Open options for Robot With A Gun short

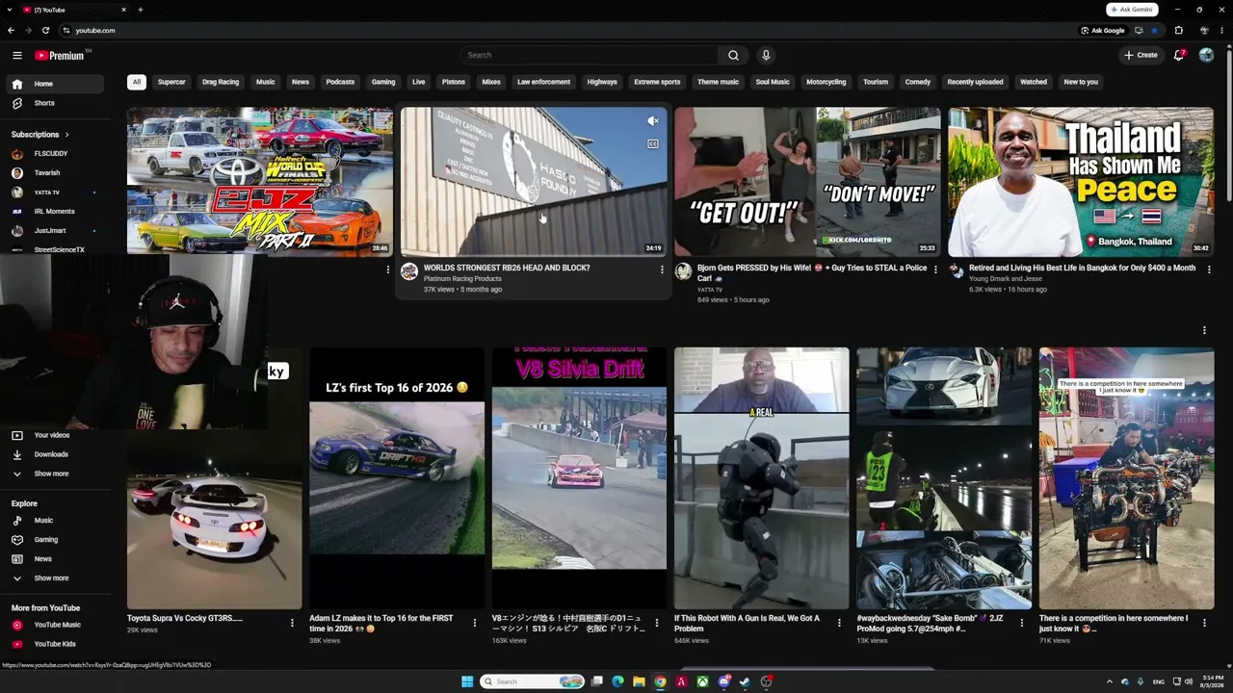click(839, 623)
